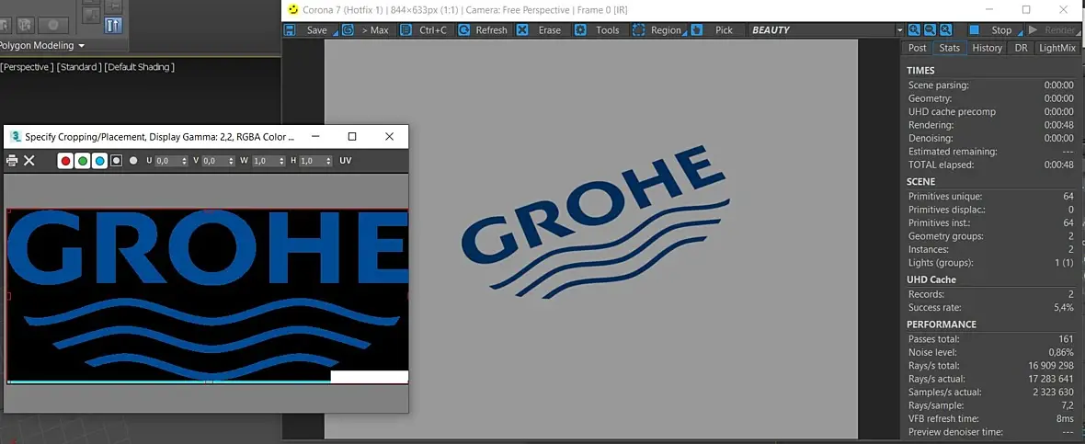Select the 'Passes total:' stats row
This screenshot has width=1085, height=444.
point(991,339)
